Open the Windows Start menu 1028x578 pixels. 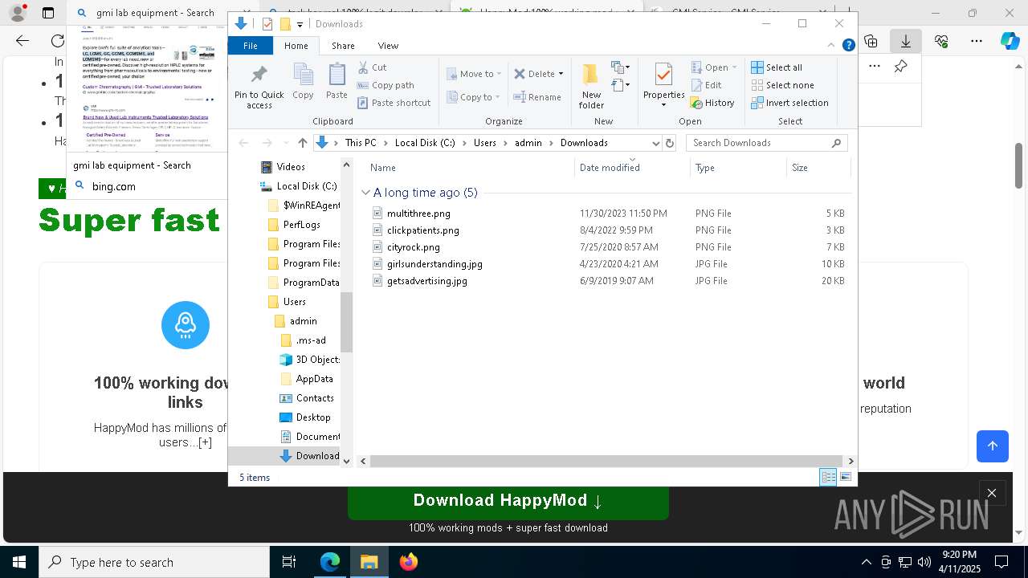tap(19, 562)
